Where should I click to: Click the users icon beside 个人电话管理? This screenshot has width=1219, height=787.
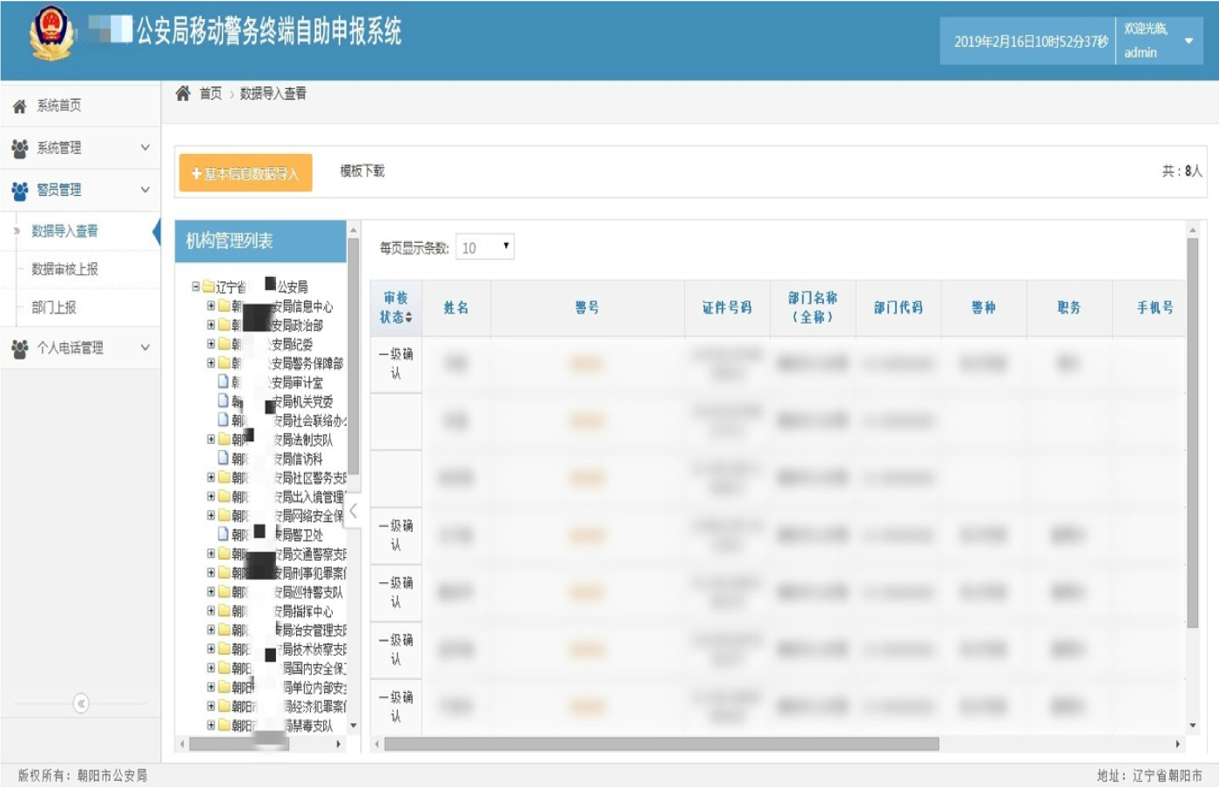pos(19,349)
